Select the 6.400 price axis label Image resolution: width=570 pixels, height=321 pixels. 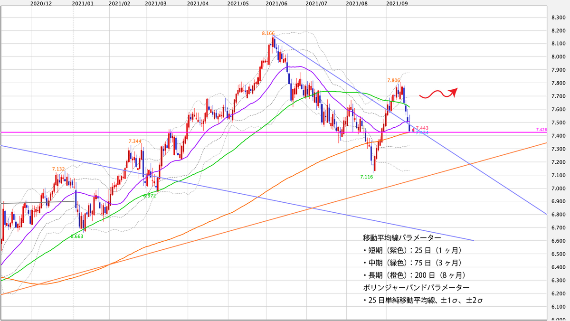[x=558, y=268]
